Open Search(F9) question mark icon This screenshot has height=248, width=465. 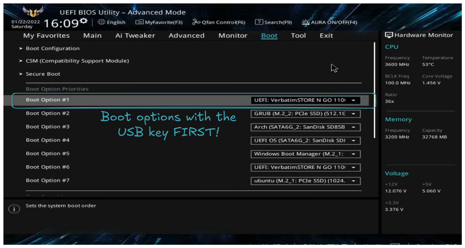(259, 22)
